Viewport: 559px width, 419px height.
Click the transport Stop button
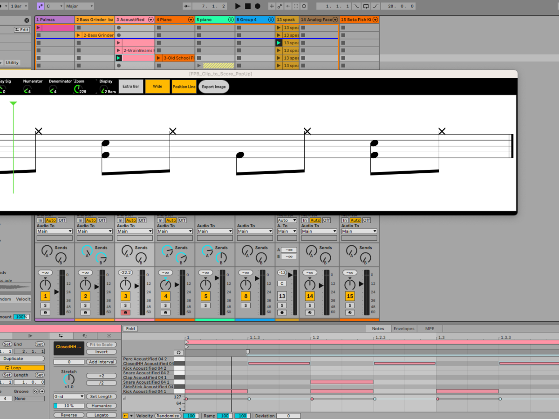(x=248, y=6)
